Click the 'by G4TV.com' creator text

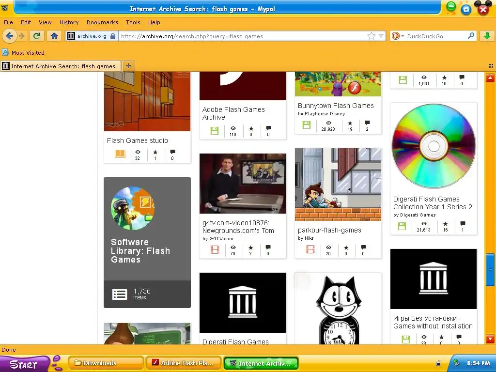[x=217, y=239]
